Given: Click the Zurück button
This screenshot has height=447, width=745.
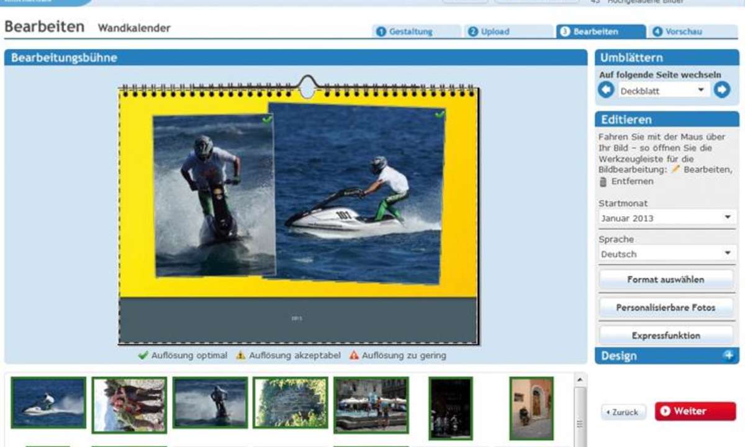Looking at the screenshot, I should tap(623, 412).
